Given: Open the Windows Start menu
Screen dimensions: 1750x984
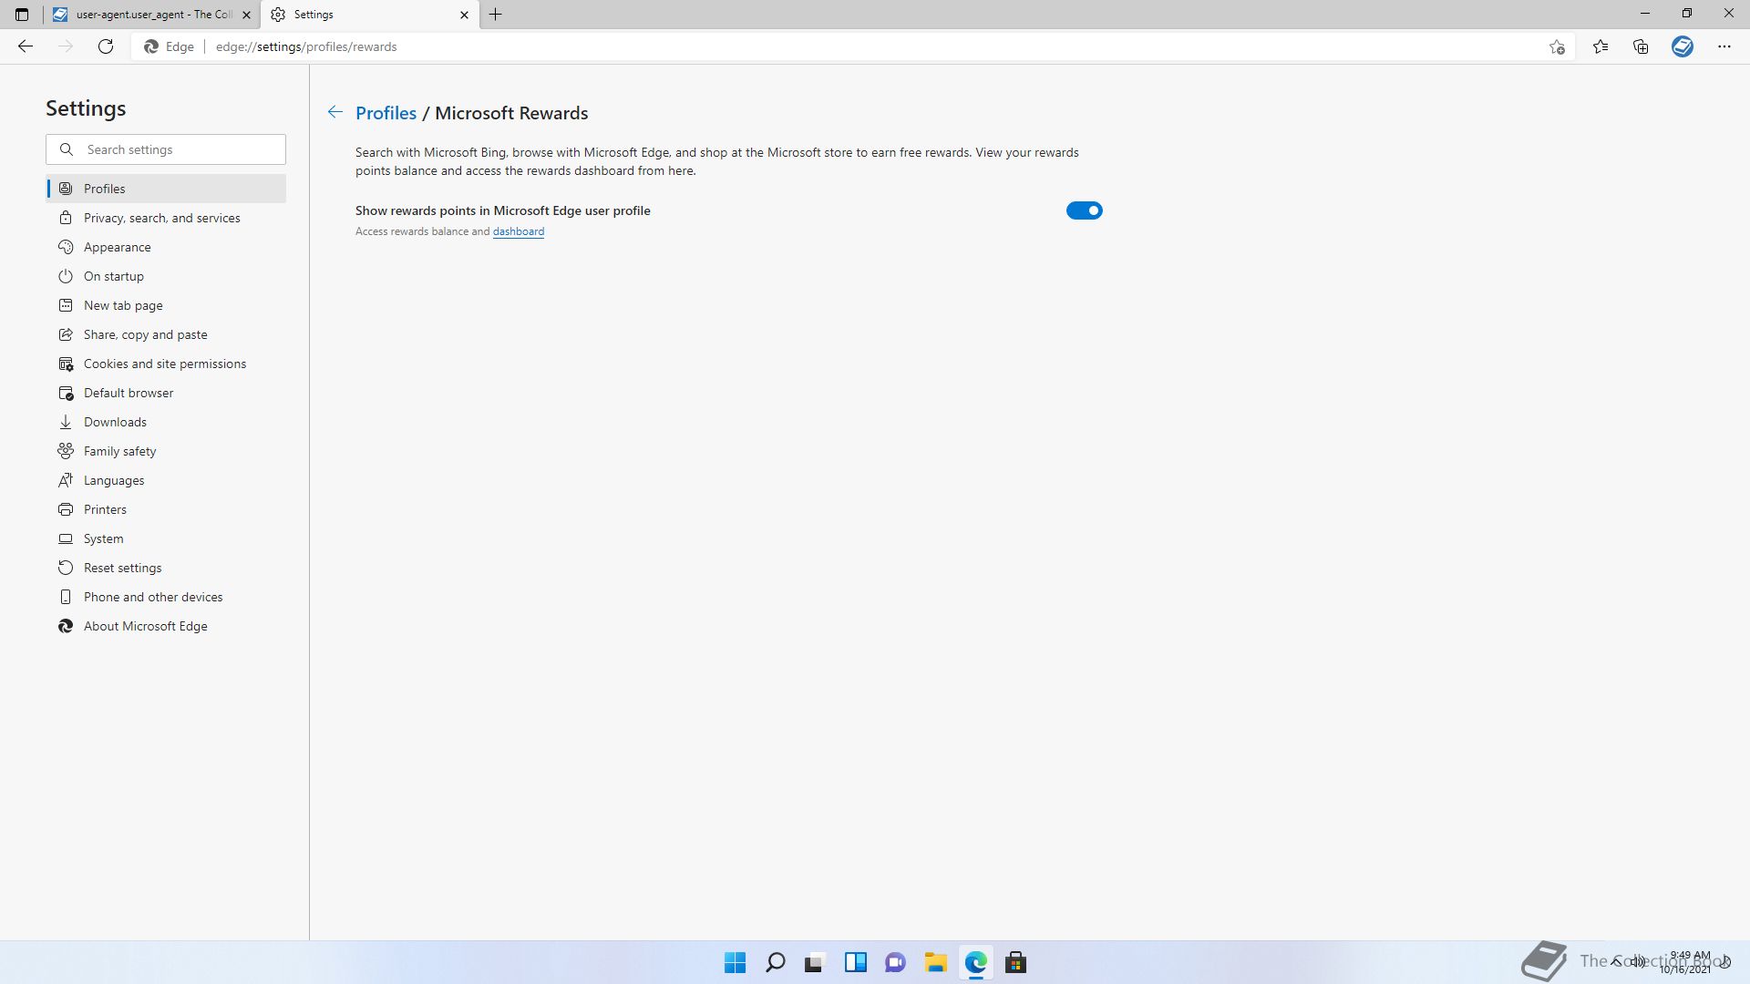Looking at the screenshot, I should pyautogui.click(x=735, y=962).
